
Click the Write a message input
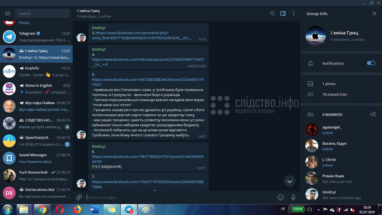180,197
